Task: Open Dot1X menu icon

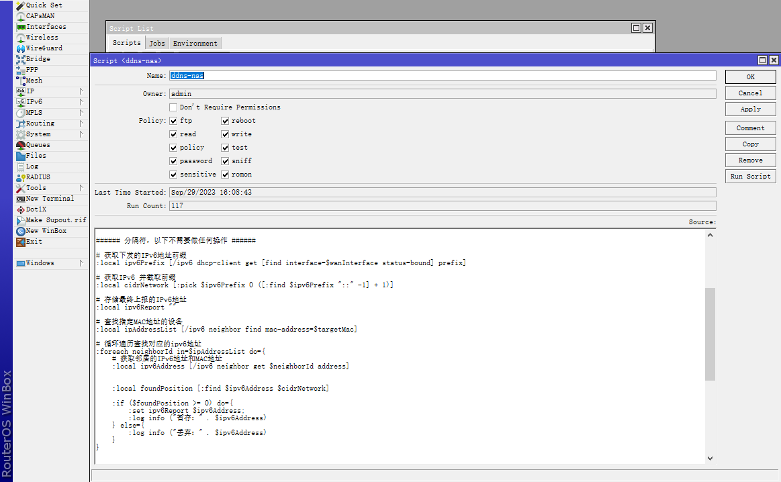Action: click(20, 209)
